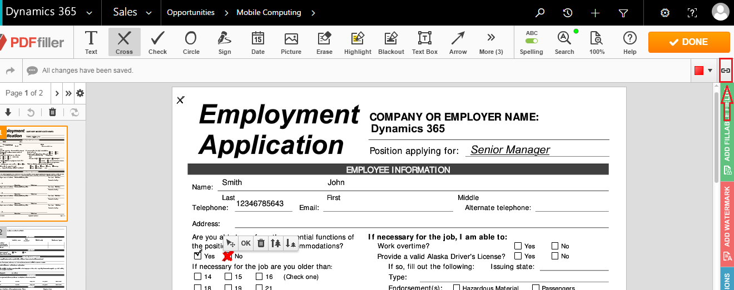Viewport: 734px width, 290px height.
Task: Set zoom level using 100% button
Action: (x=597, y=42)
